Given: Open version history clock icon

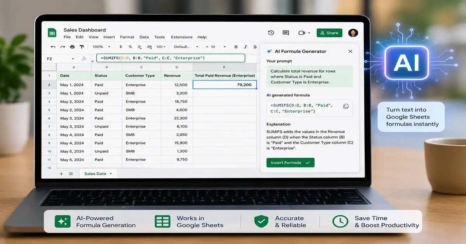Looking at the screenshot, I should (x=271, y=33).
